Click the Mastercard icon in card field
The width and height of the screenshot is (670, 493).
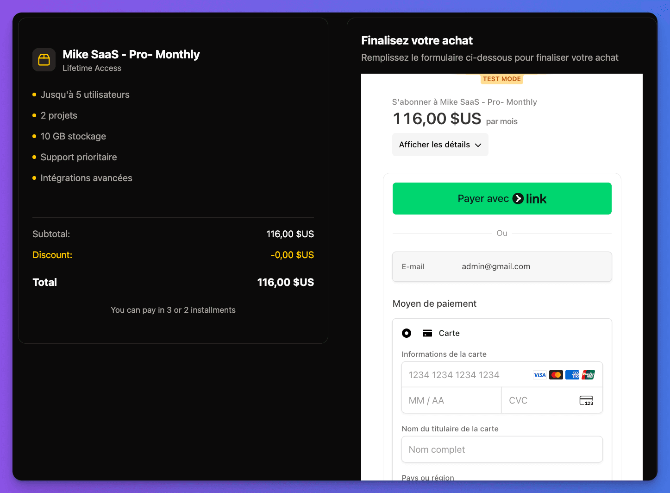tap(556, 375)
